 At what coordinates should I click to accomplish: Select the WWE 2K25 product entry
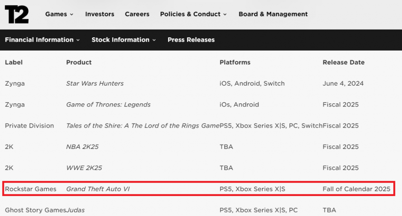[84, 168]
